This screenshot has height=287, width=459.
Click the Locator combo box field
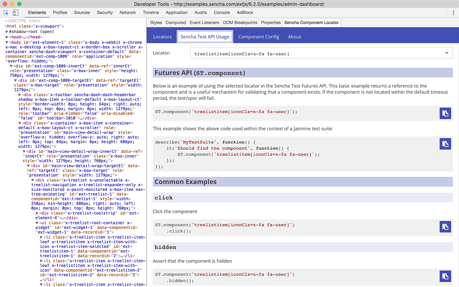coord(321,53)
